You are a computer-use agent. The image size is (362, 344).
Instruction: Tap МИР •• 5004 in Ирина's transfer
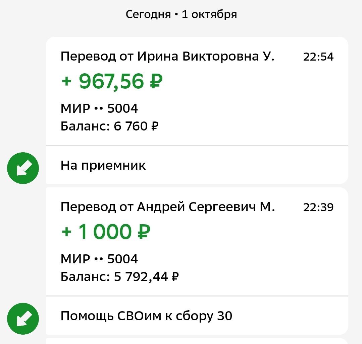click(99, 108)
